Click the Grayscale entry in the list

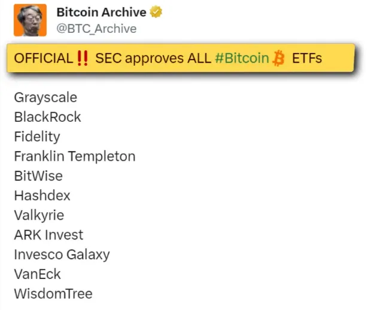(45, 97)
